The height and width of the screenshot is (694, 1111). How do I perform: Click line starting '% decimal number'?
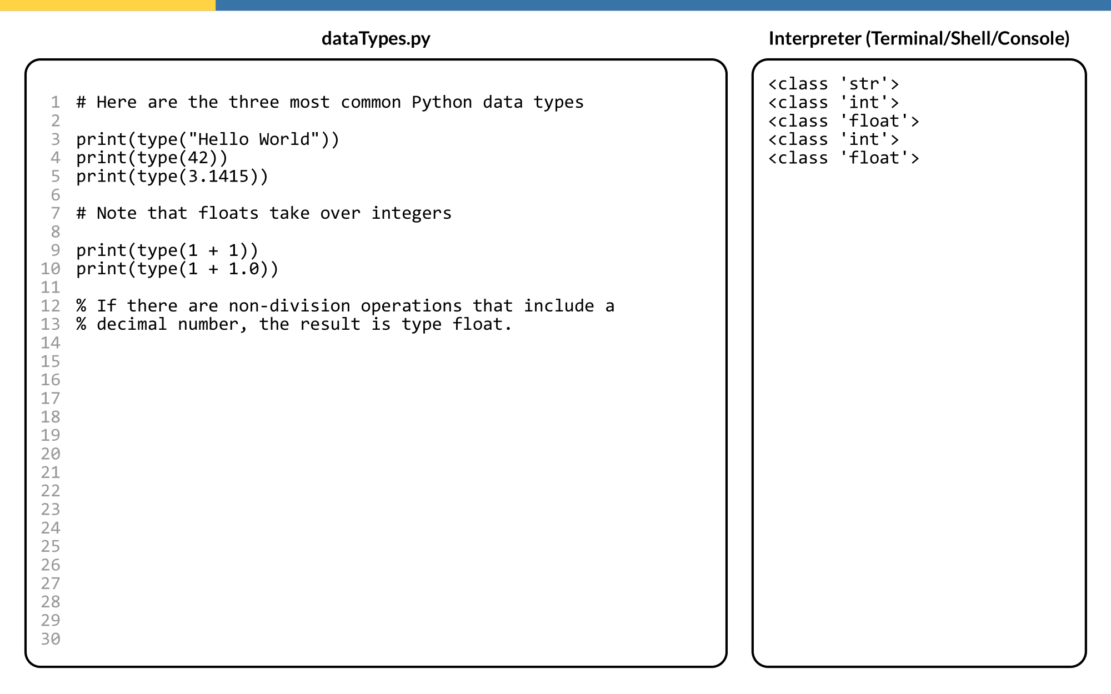point(294,324)
